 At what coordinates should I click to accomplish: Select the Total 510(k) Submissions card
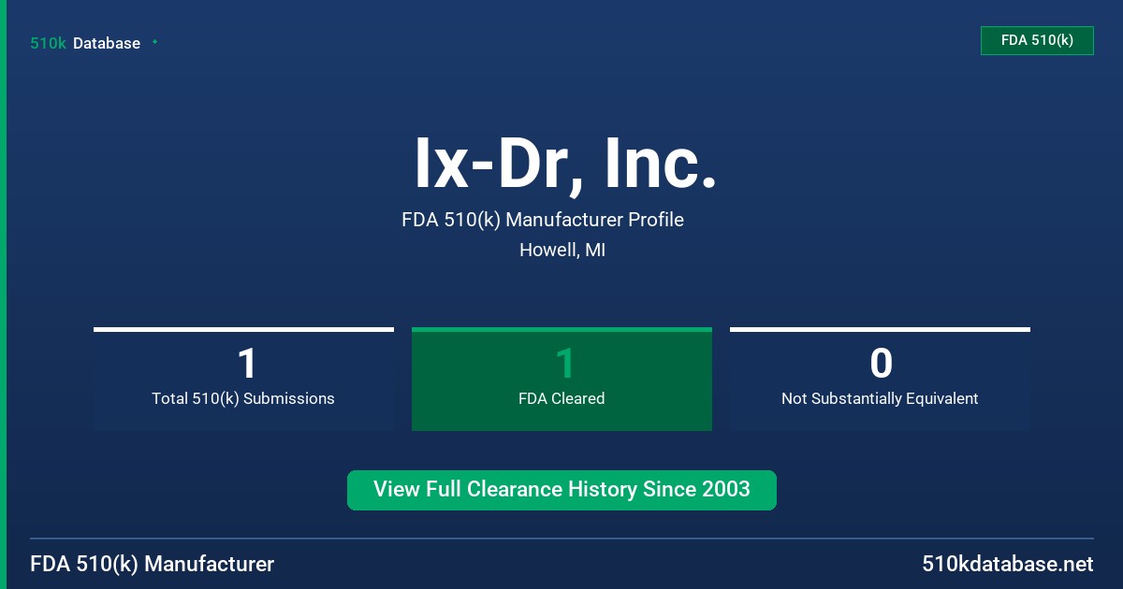click(x=243, y=379)
